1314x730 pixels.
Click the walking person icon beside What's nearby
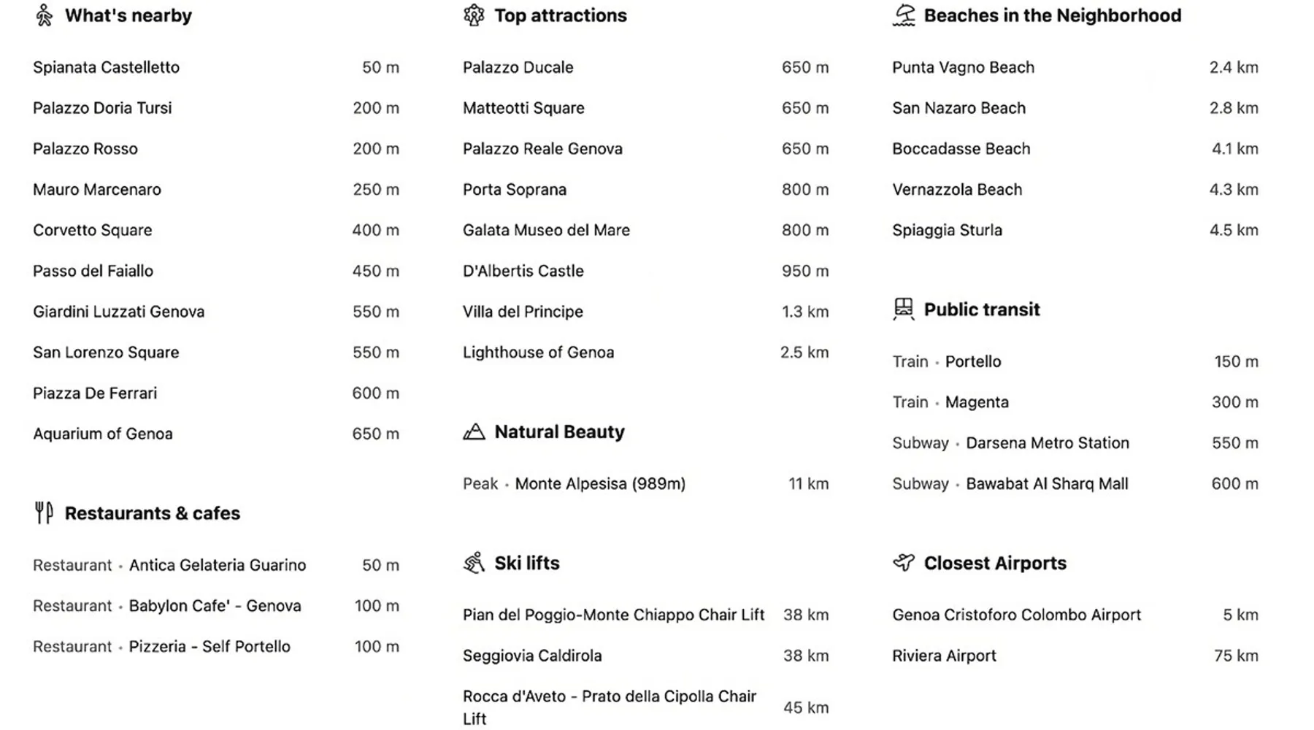click(45, 15)
